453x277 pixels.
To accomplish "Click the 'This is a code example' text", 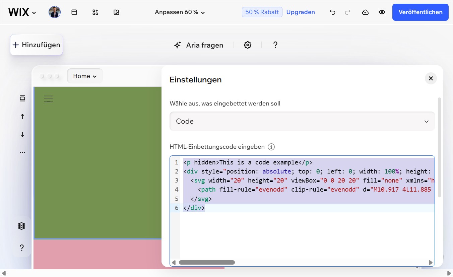I will pos(259,162).
